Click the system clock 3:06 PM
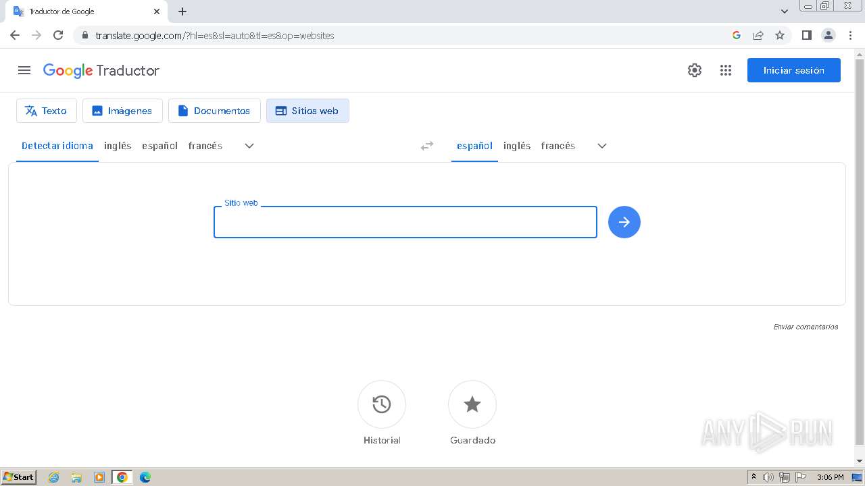Viewport: 865px width, 486px height. click(830, 477)
